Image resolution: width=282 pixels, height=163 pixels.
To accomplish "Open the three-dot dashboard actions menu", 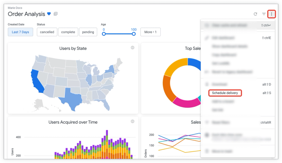I will coord(271,14).
